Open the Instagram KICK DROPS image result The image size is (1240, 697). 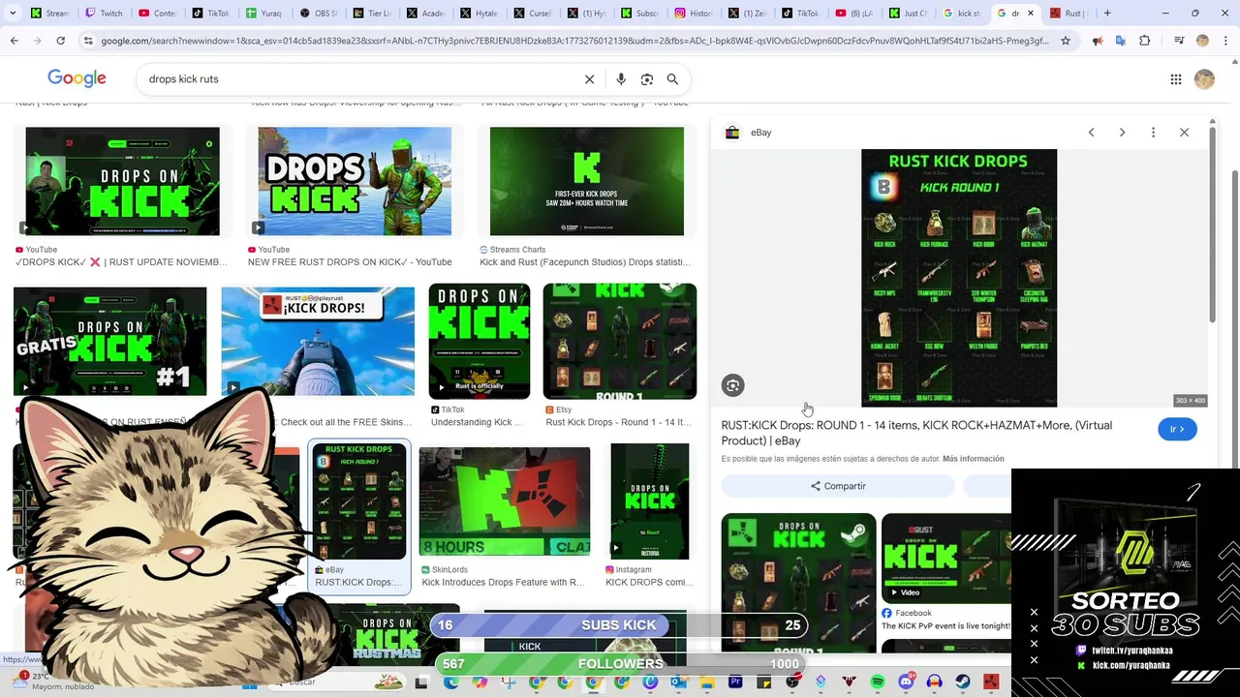click(650, 501)
